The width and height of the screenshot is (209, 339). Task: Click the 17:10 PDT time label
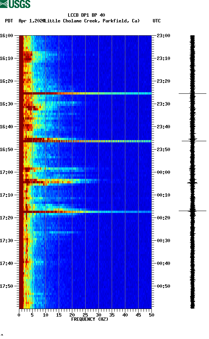(6, 195)
